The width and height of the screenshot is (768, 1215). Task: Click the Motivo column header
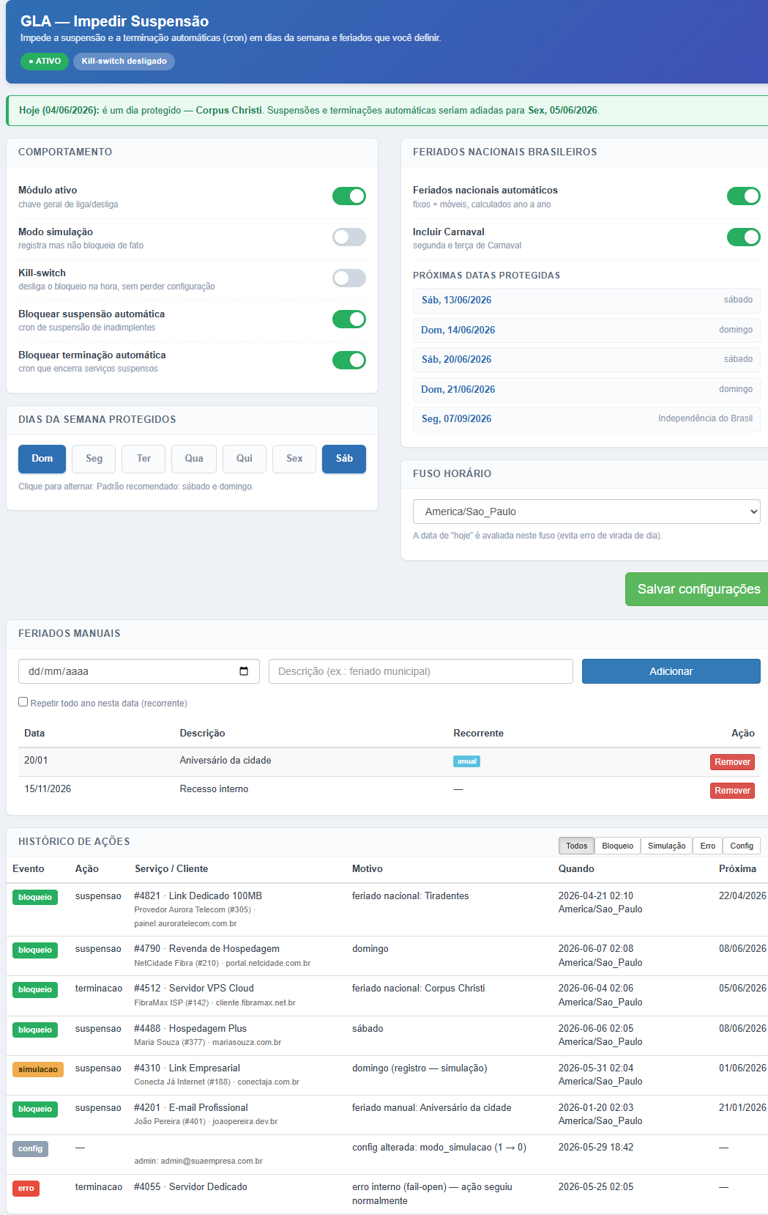point(368,868)
